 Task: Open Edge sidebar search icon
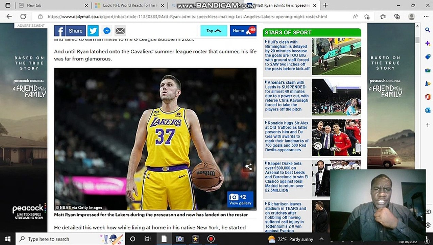(428, 30)
